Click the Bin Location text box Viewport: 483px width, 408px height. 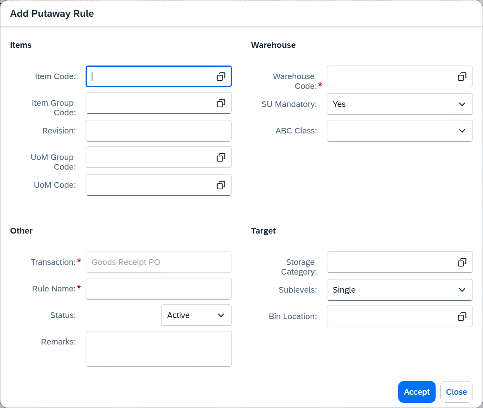[x=390, y=316]
